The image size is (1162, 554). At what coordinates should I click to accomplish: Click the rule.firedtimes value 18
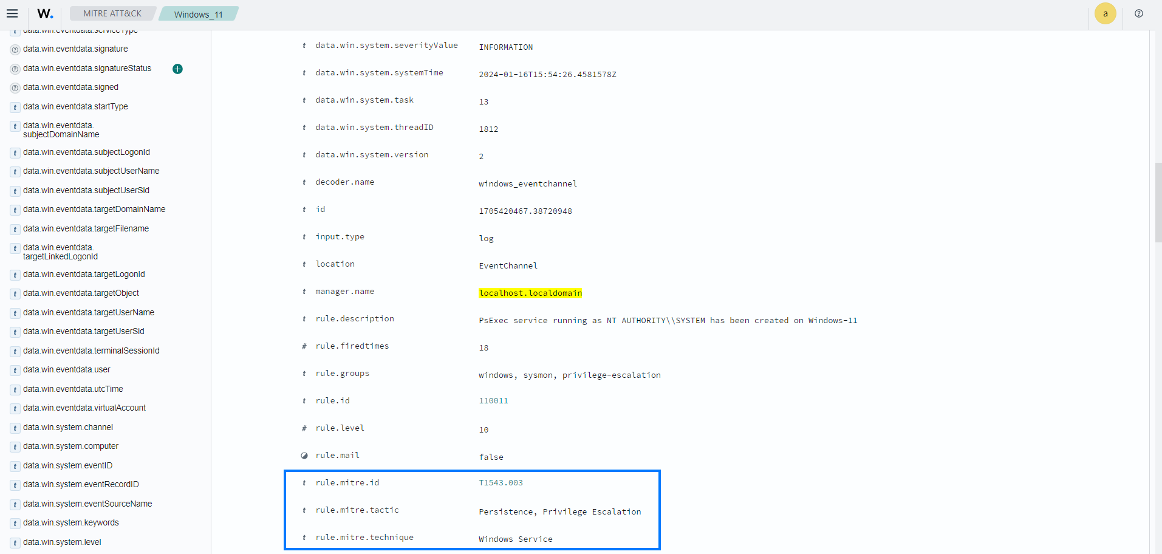point(484,348)
